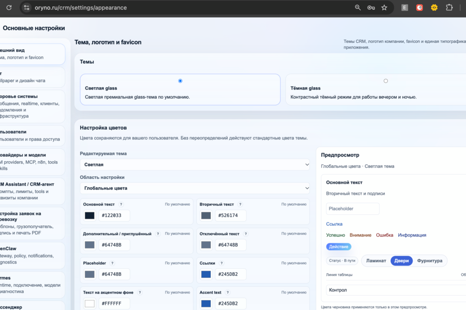Show help for Основной текст
Screen dimensions: 466x310
coord(121,205)
